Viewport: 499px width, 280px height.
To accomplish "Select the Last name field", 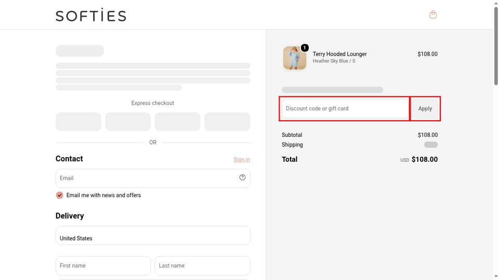I will (202, 265).
